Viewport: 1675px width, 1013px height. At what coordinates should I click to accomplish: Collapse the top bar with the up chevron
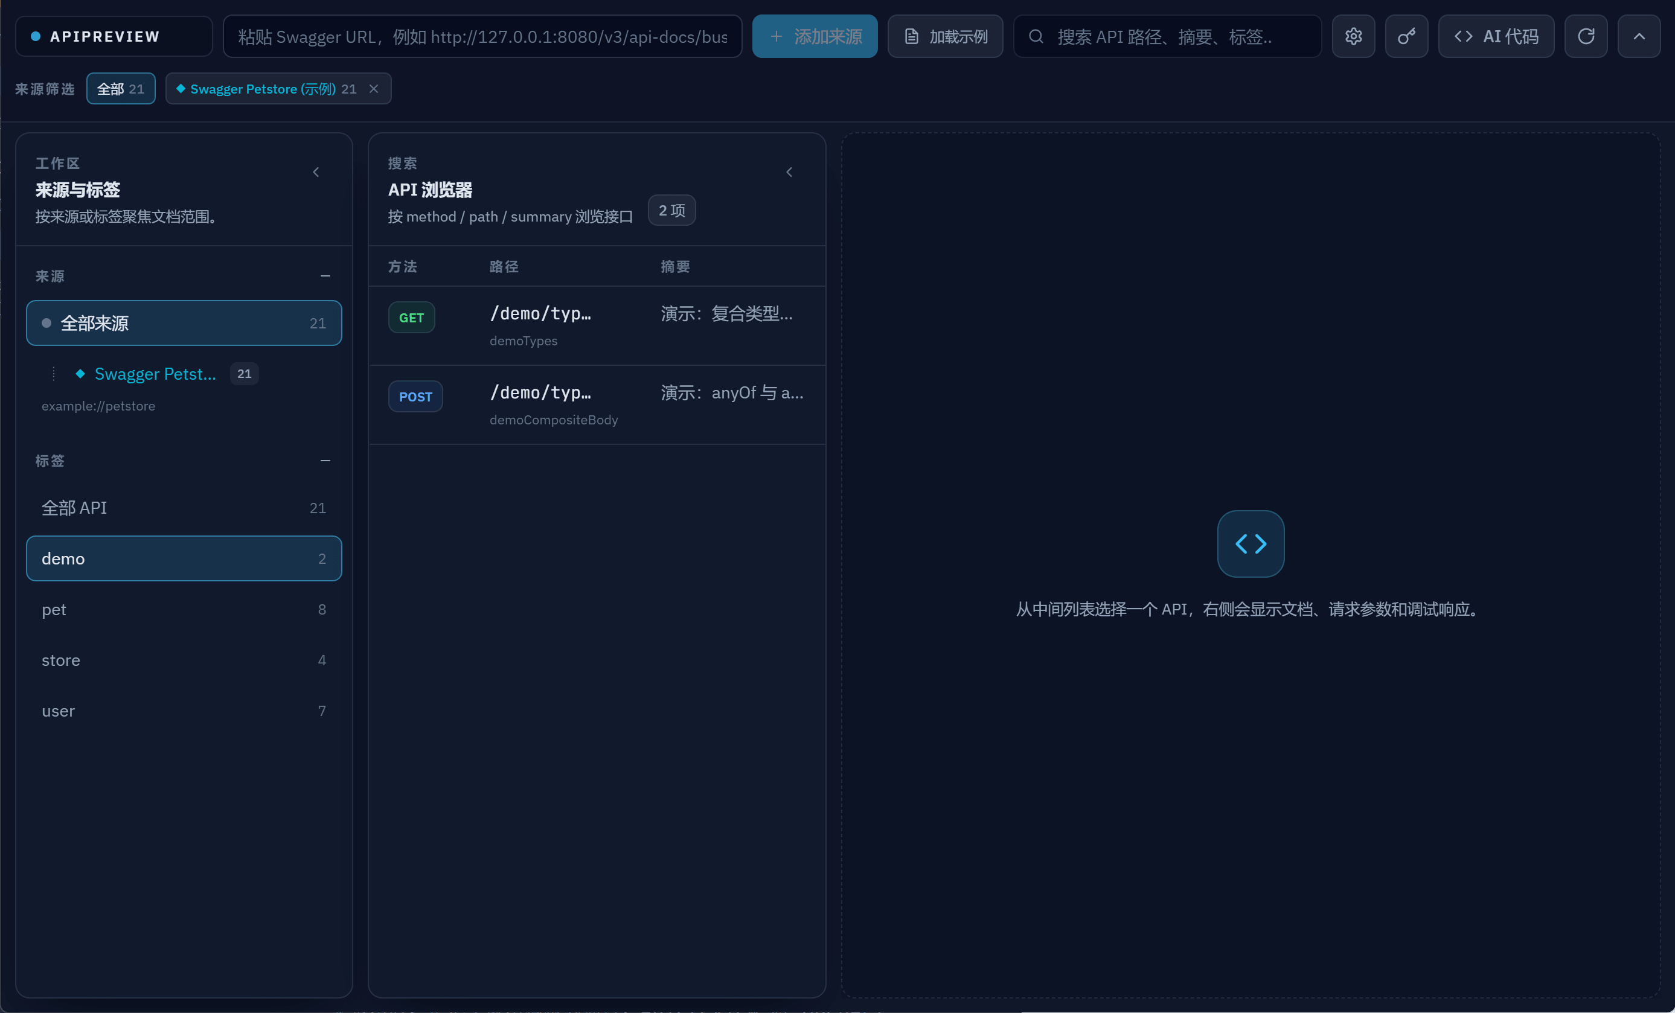pyautogui.click(x=1639, y=36)
